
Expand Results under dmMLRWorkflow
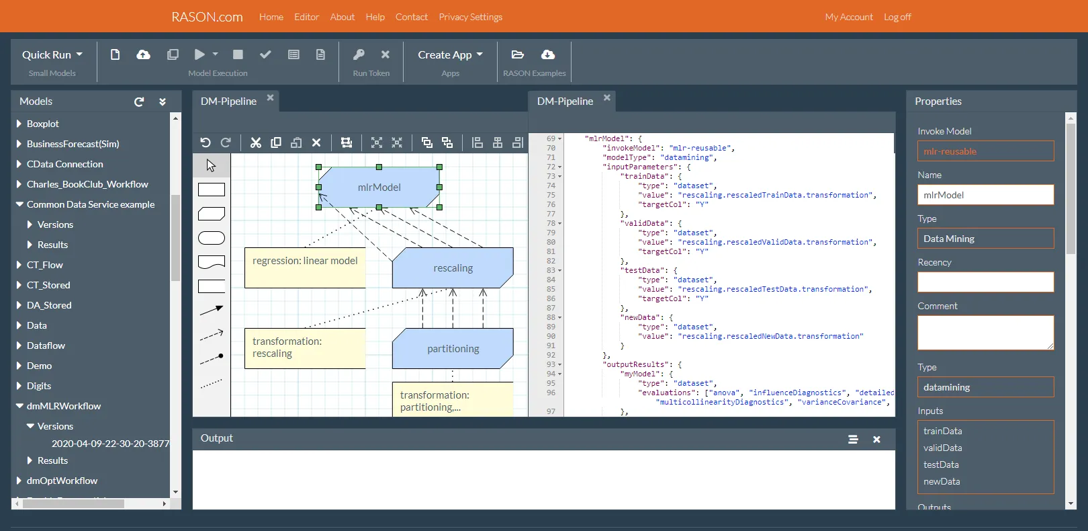tap(30, 460)
